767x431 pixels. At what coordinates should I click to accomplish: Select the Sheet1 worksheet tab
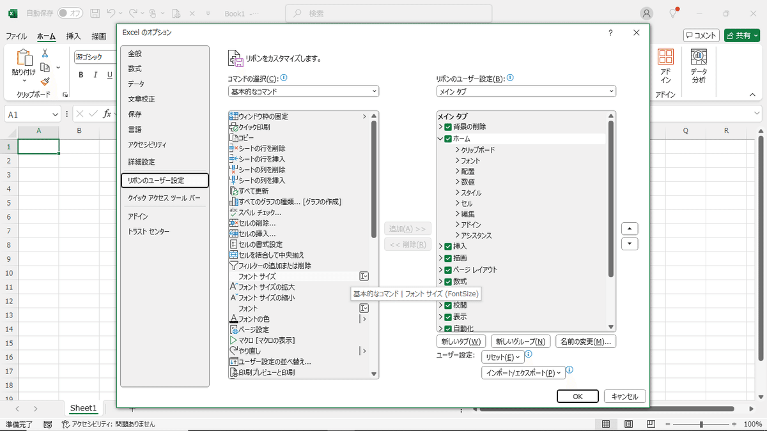pos(83,408)
